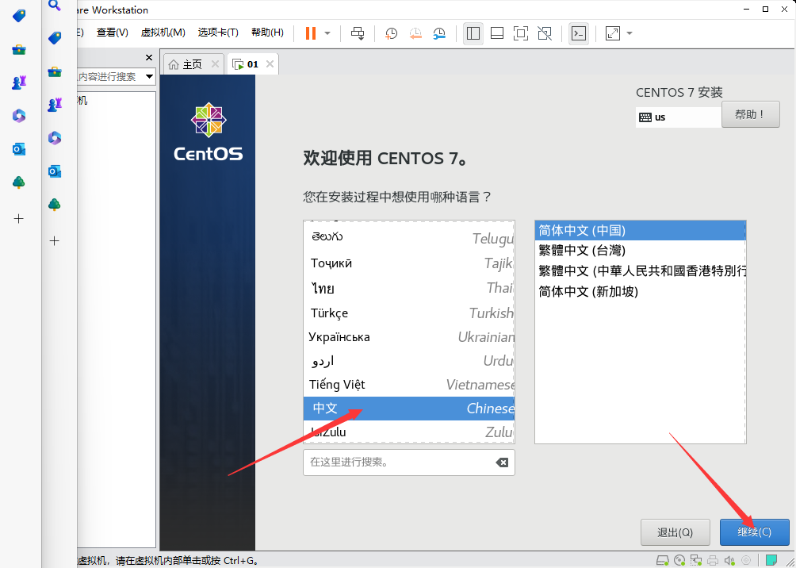Select the Zulu language row

pyautogui.click(x=409, y=432)
